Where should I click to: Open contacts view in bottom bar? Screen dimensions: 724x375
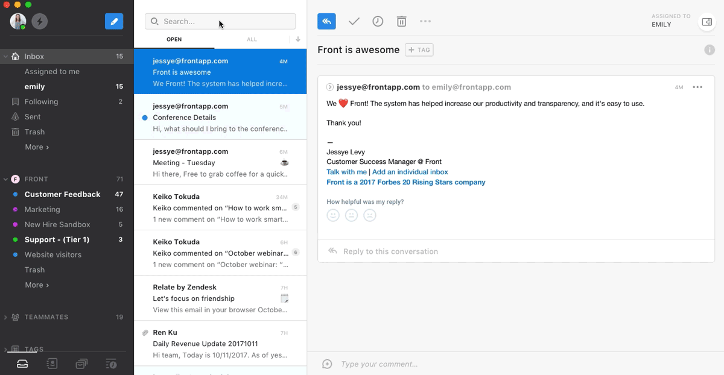tap(52, 364)
